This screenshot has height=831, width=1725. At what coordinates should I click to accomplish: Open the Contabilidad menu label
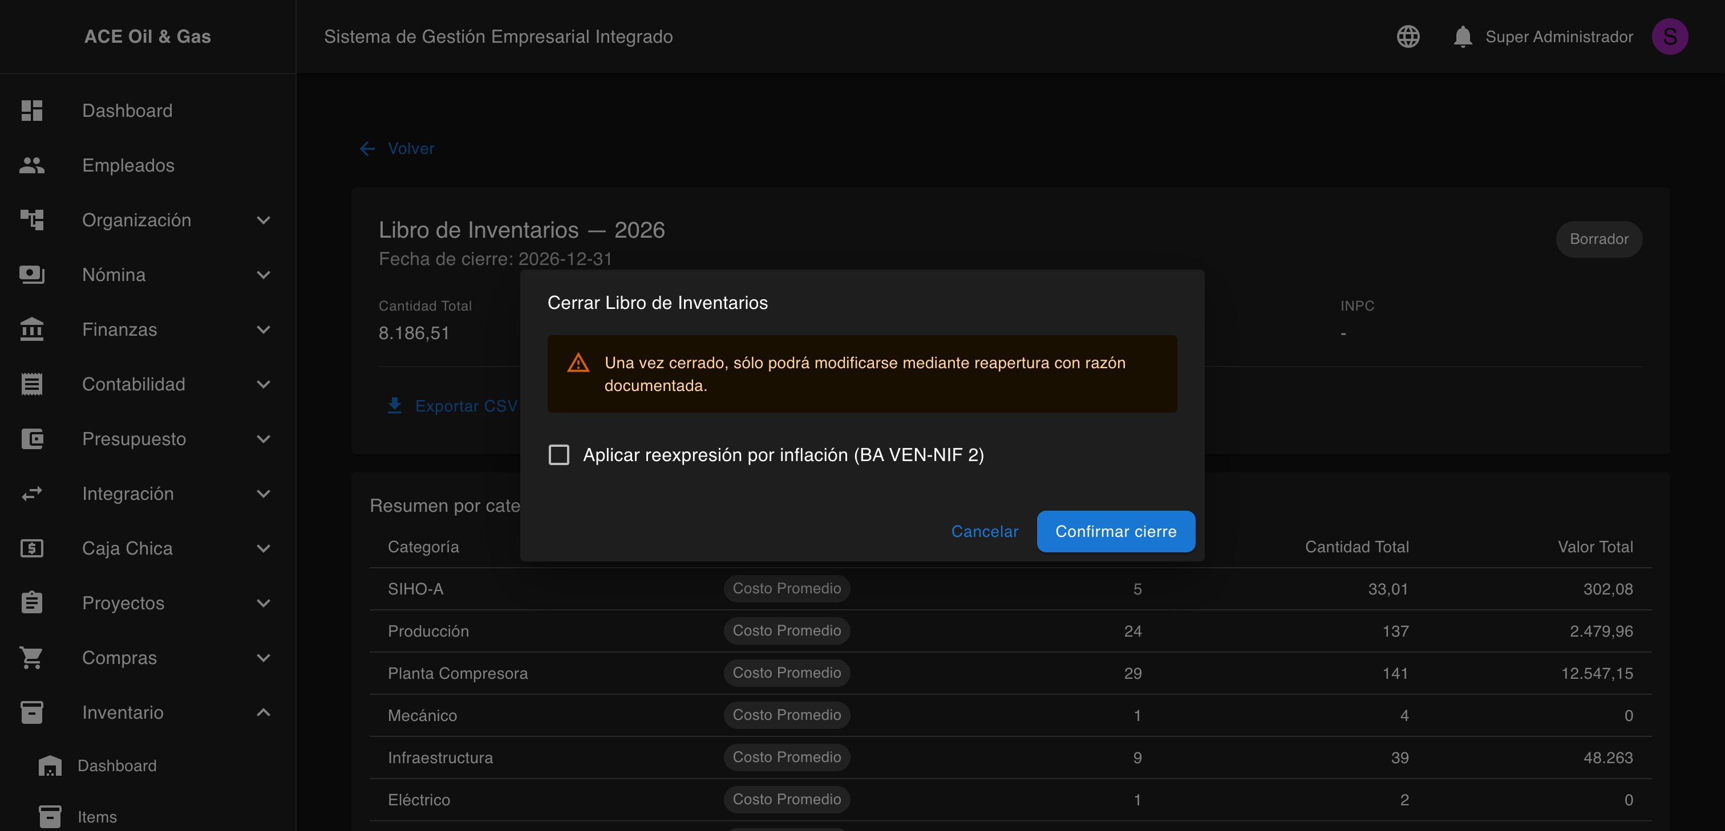[133, 384]
